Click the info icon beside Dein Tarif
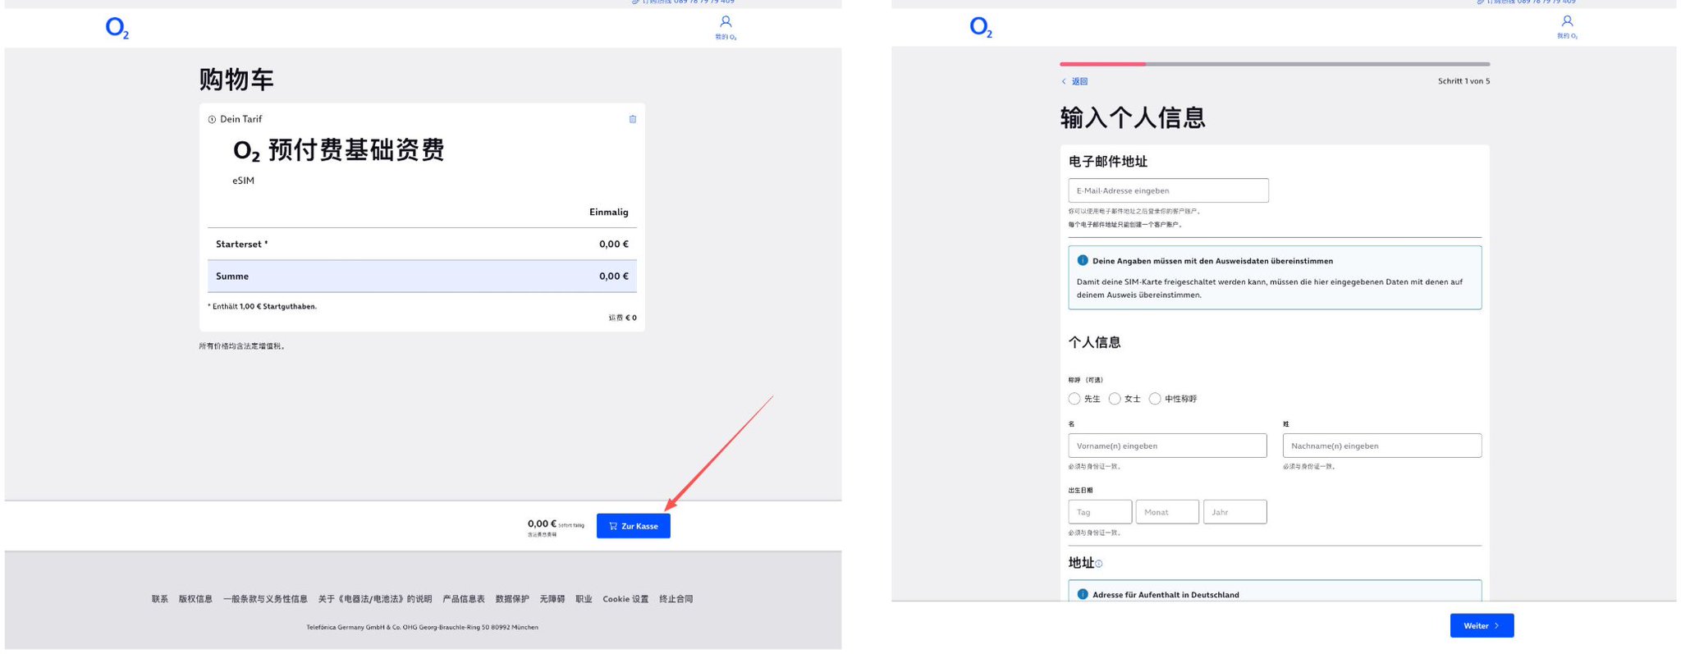1681x654 pixels. coord(212,120)
